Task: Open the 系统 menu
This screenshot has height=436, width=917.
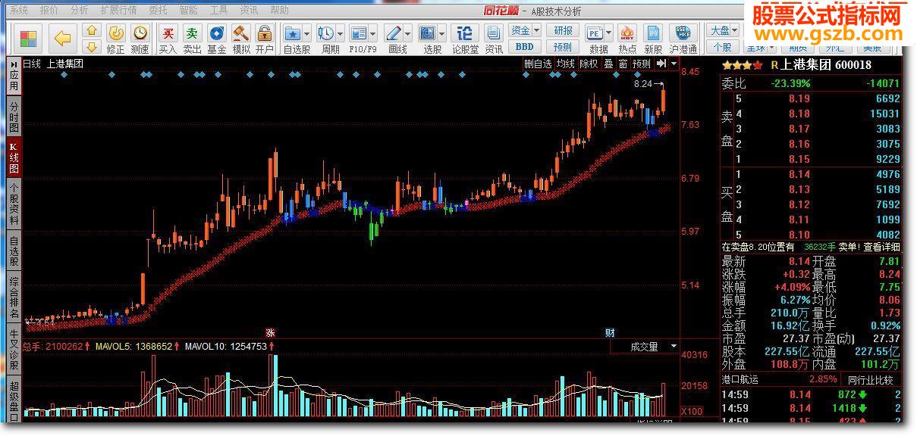Action: 20,11
